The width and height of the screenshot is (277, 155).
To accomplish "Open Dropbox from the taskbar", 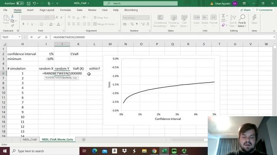I will [124, 151].
